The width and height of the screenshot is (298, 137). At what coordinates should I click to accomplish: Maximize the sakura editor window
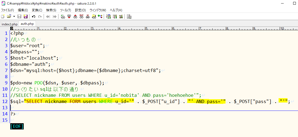(294, 3)
